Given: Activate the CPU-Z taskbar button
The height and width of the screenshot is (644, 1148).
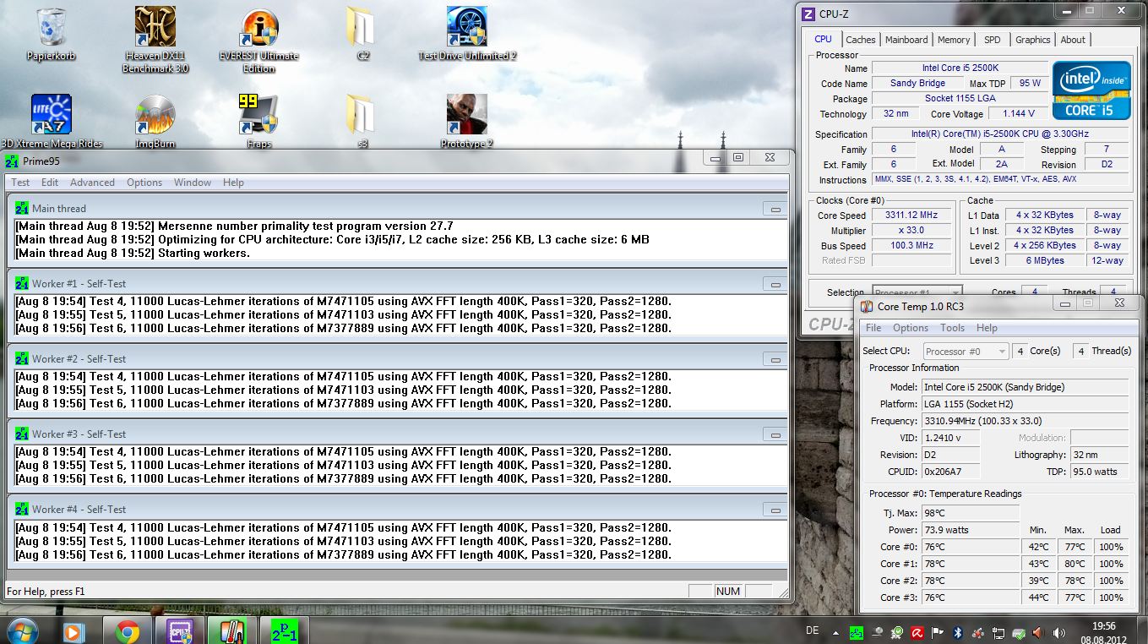Looking at the screenshot, I should 180,630.
